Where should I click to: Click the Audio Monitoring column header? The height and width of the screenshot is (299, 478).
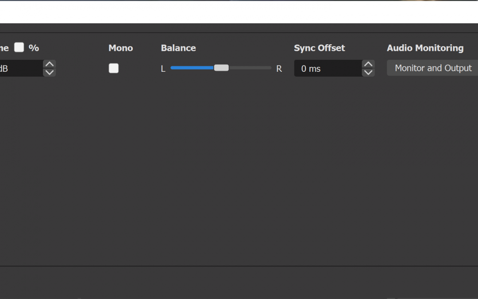click(425, 48)
